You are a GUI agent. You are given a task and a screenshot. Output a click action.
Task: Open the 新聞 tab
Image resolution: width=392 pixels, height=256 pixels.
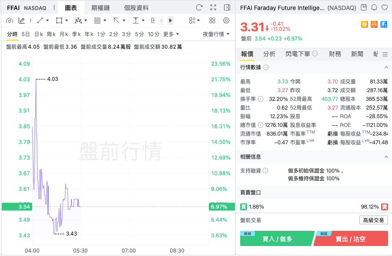point(357,54)
